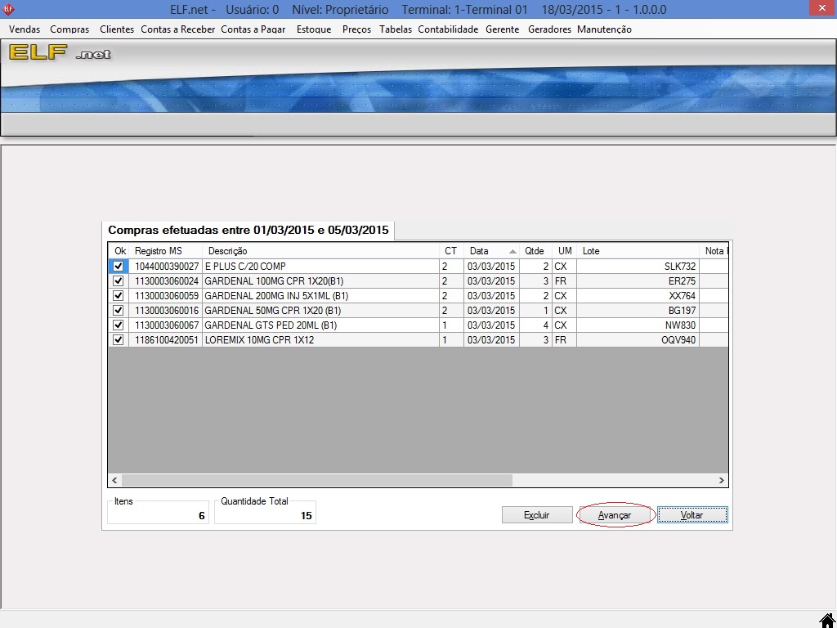Viewport: 837px width, 628px height.
Task: Uncheck Ok box for E PLUS C/20 COMP
Action: 119,266
